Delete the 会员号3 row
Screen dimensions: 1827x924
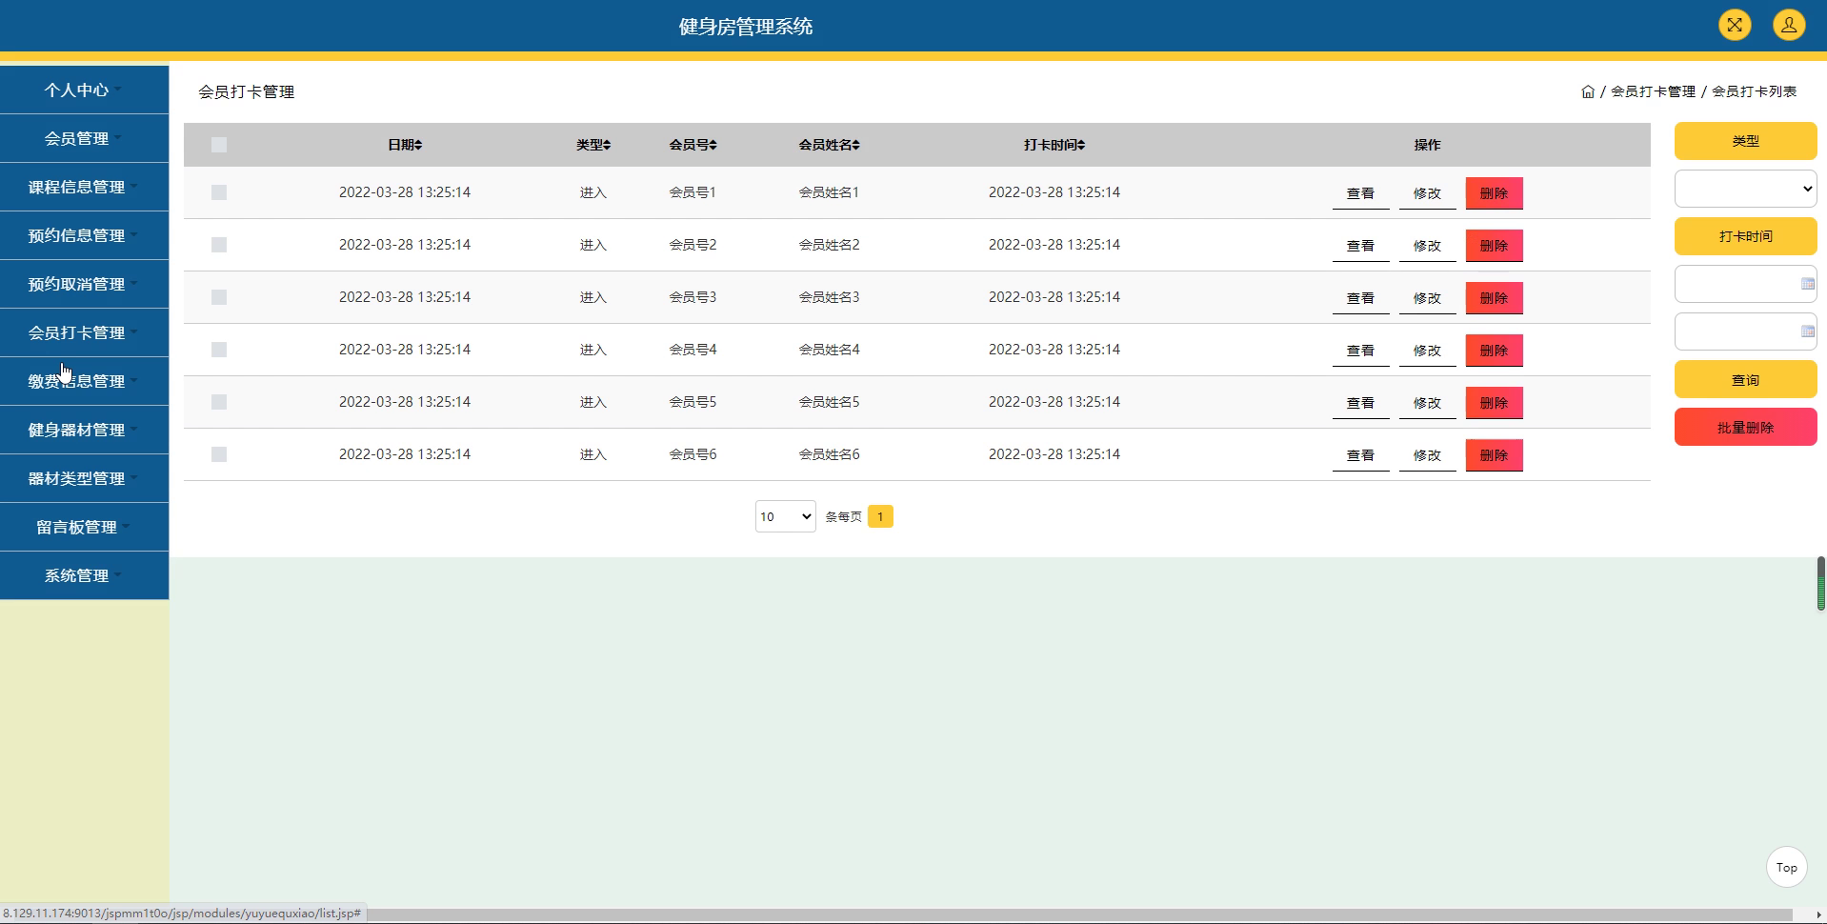click(1494, 298)
